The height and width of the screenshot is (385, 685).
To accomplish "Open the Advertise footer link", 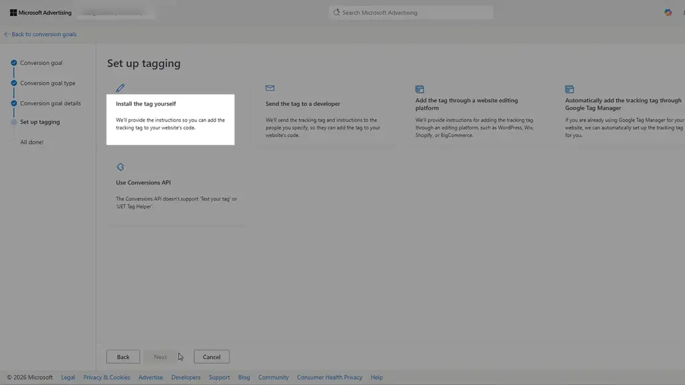I will coord(151,377).
